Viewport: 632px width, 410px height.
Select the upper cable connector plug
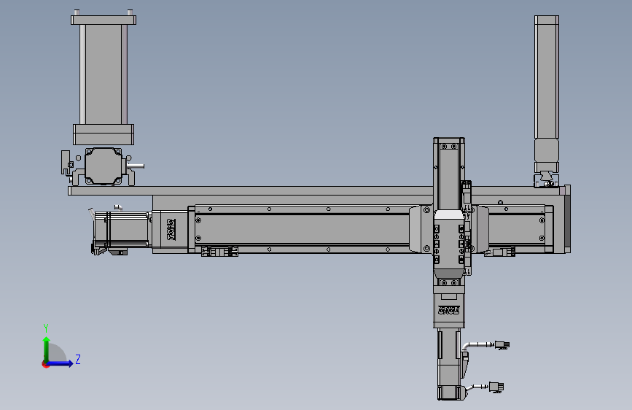502,345
